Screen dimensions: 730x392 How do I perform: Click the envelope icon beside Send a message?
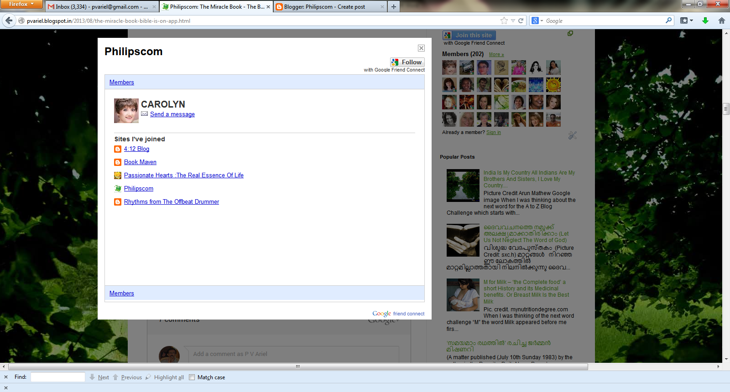pos(145,114)
